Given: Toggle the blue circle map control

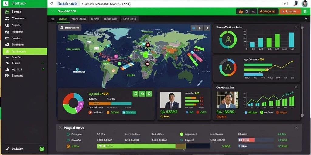Looking at the screenshot, I should click(x=193, y=28).
